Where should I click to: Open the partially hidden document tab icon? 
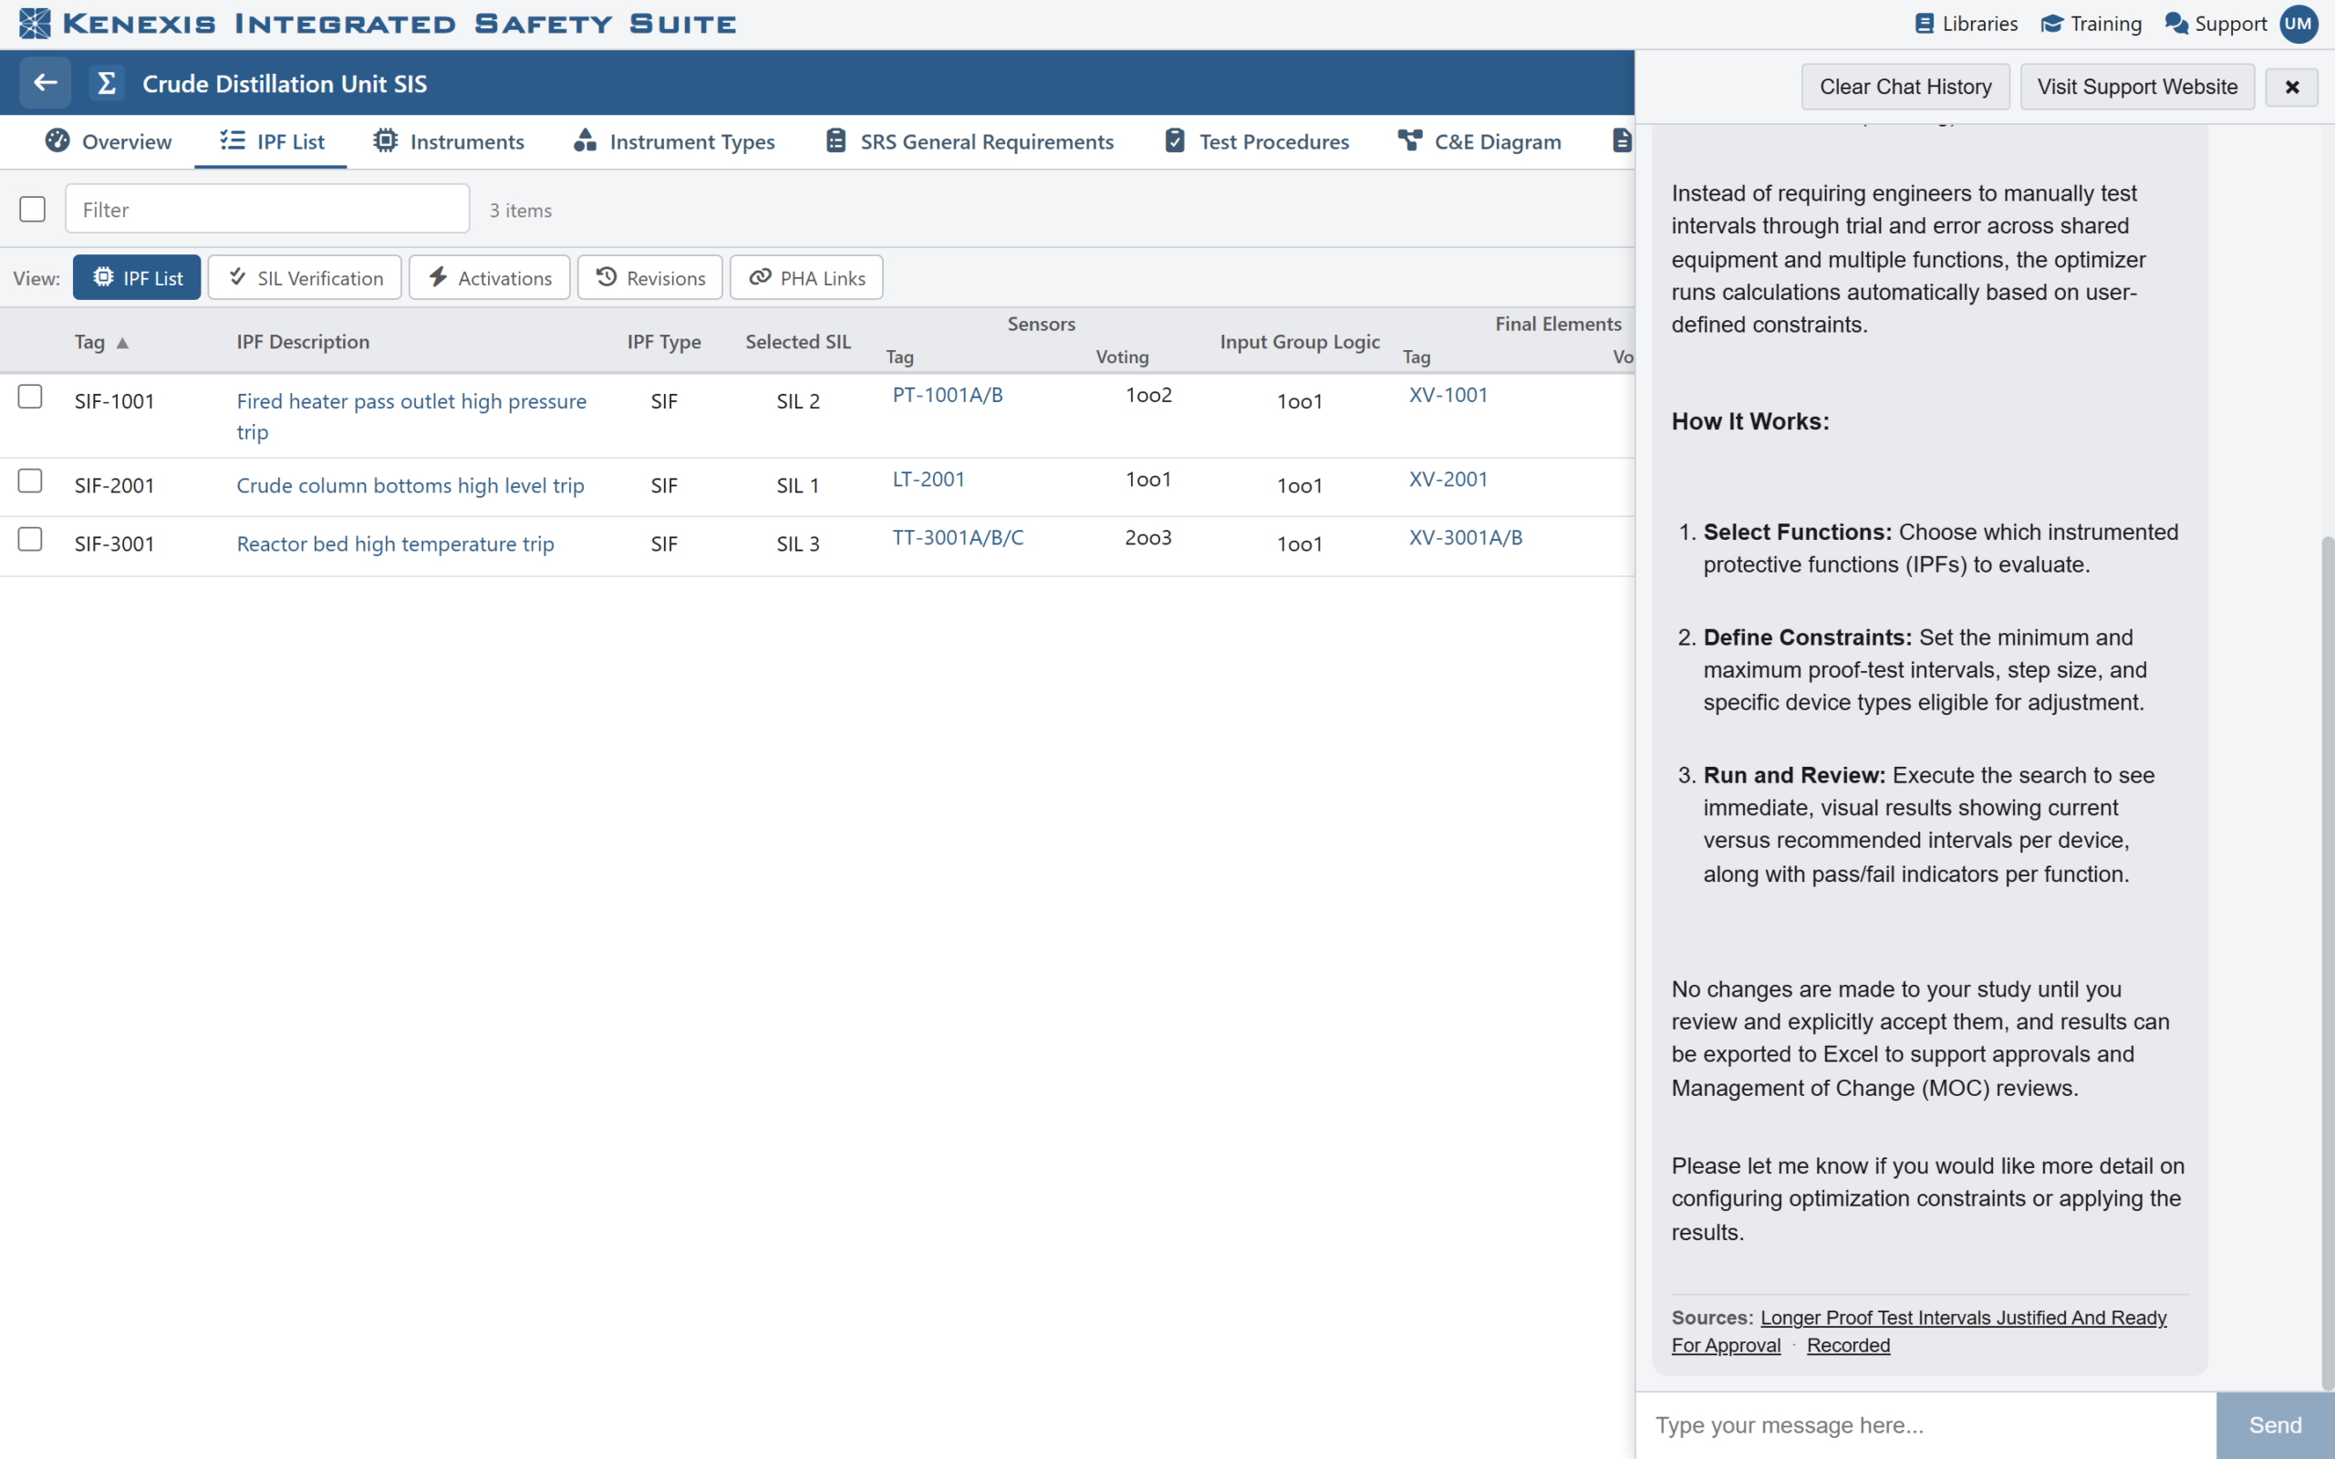(1621, 140)
